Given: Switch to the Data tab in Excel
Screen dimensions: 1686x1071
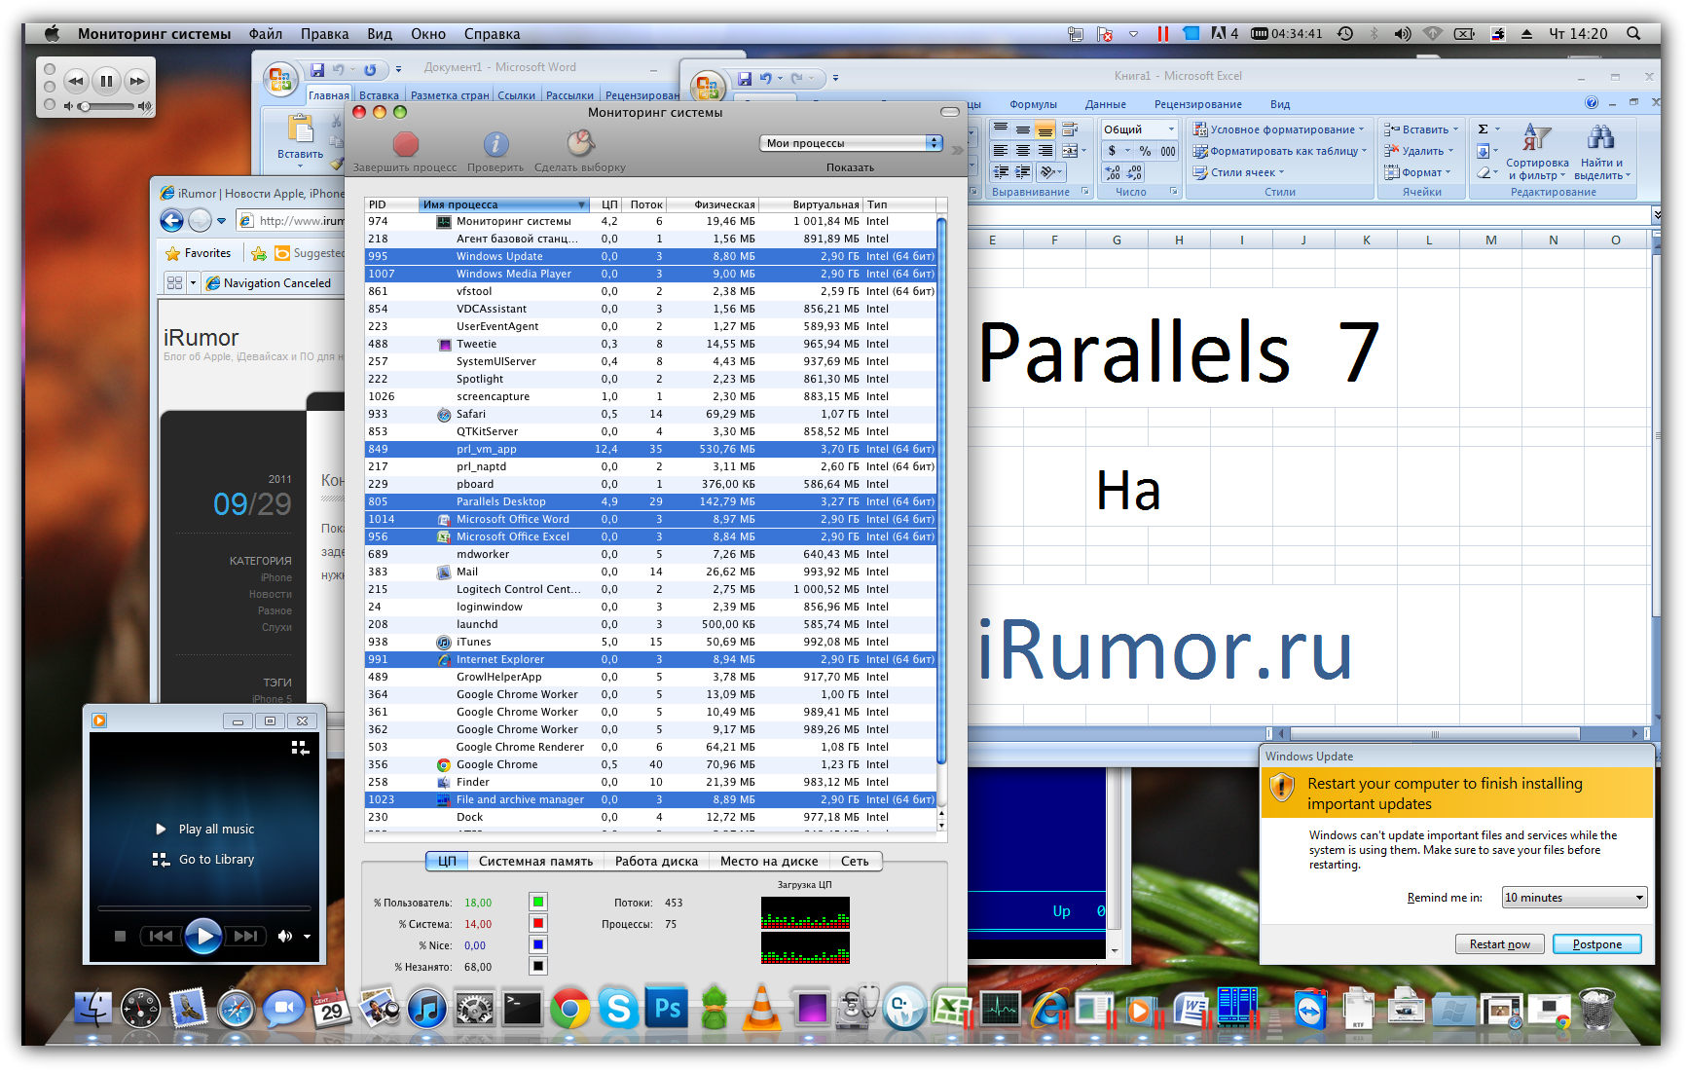Looking at the screenshot, I should point(1105,104).
